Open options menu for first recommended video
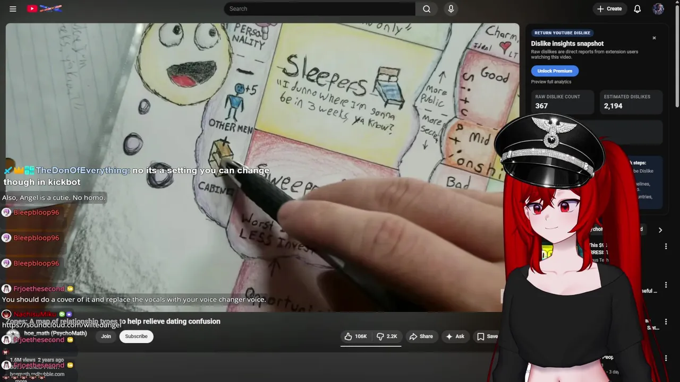Screen dimensions: 680x382 (x=666, y=246)
